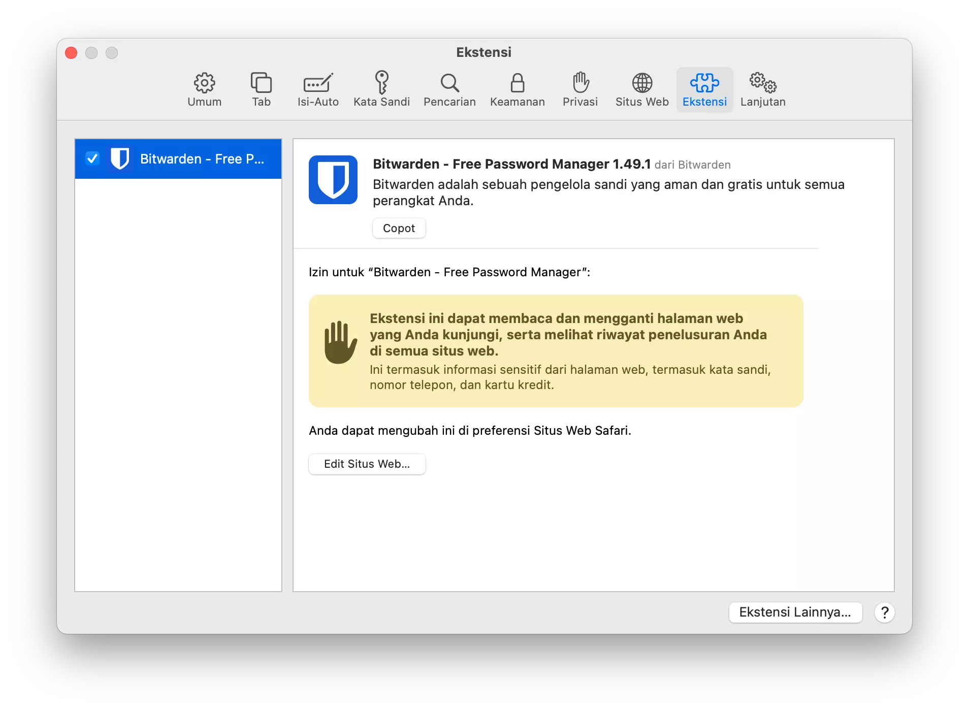Select the Ekstensi puzzle piece tab
The height and width of the screenshot is (709, 969).
(x=704, y=89)
